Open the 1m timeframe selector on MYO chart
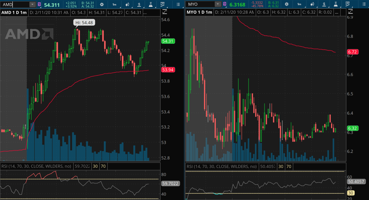The image size is (369, 200). tap(299, 4)
